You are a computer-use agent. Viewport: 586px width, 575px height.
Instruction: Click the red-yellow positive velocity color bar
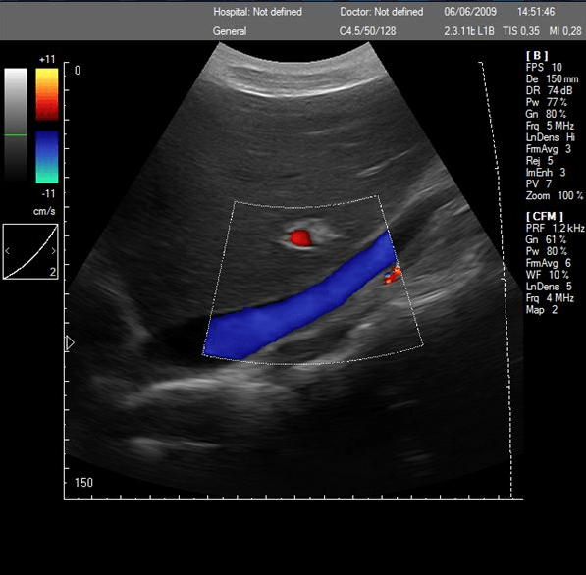click(x=47, y=94)
